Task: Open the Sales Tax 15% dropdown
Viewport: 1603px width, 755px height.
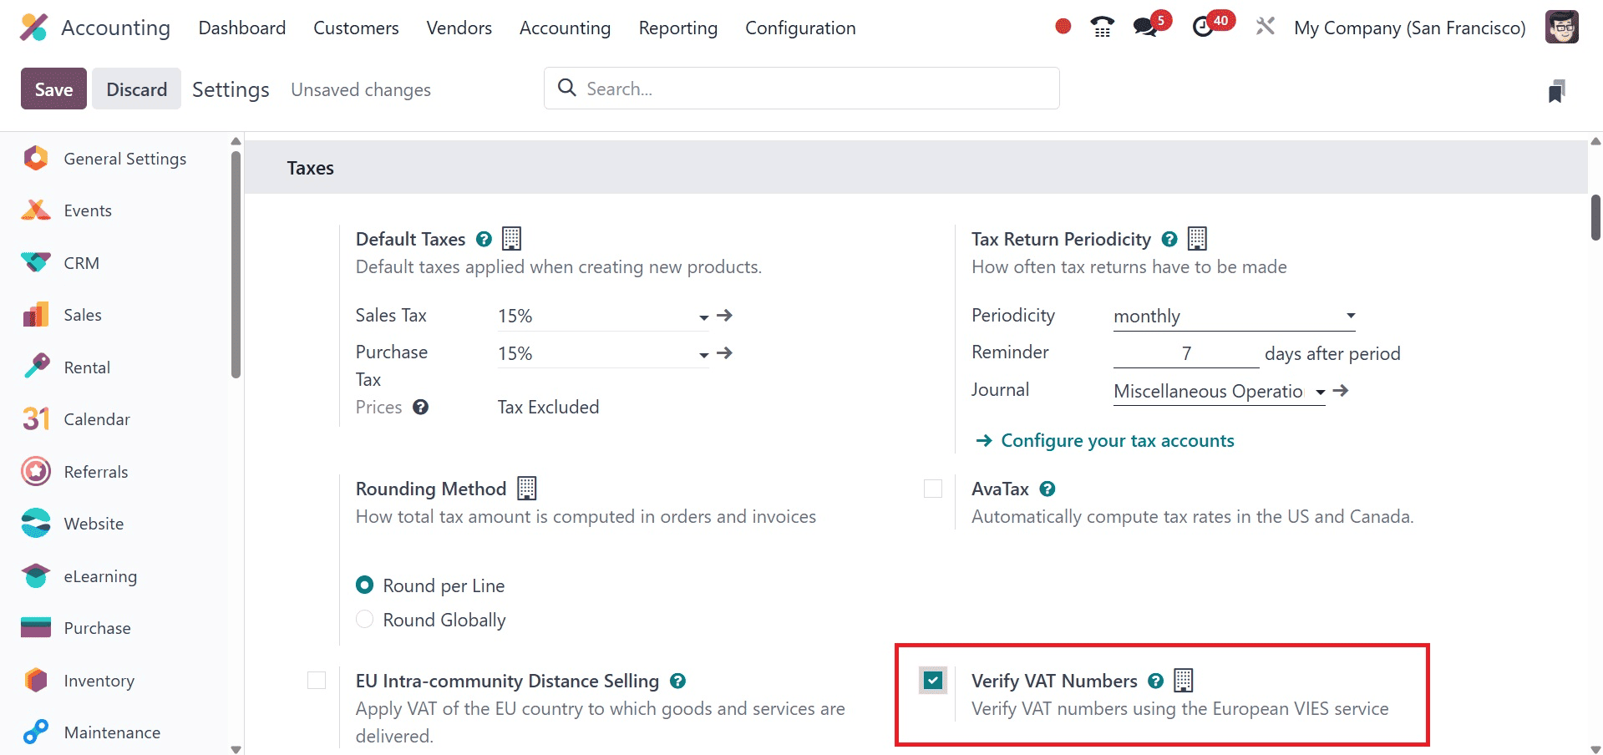Action: (x=603, y=317)
